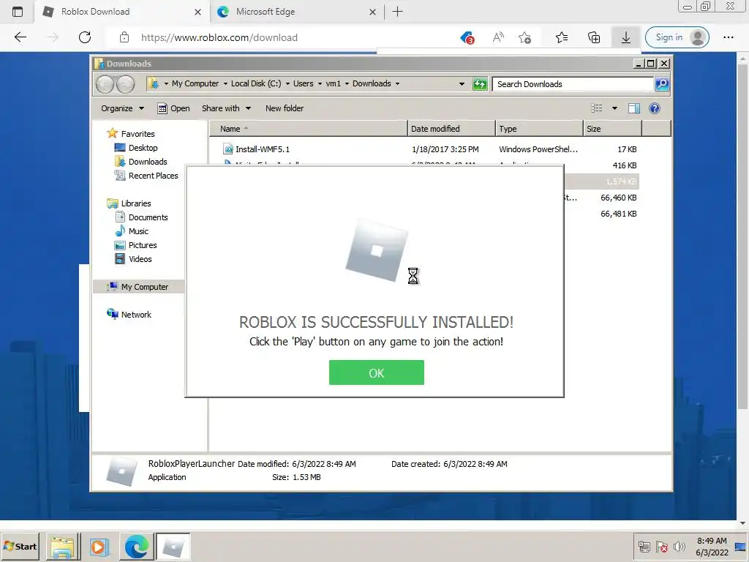Click Explorer back navigation button
The width and height of the screenshot is (749, 562).
pyautogui.click(x=105, y=85)
